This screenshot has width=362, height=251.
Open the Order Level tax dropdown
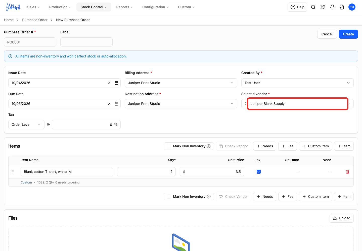(x=26, y=124)
